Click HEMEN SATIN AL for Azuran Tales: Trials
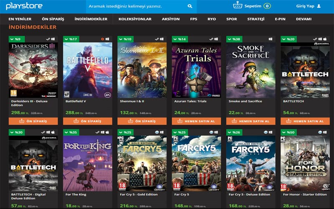334x209 pixels. click(x=196, y=121)
